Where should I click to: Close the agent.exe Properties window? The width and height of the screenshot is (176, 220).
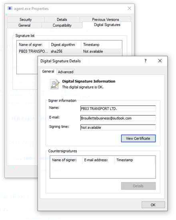[x=130, y=8]
